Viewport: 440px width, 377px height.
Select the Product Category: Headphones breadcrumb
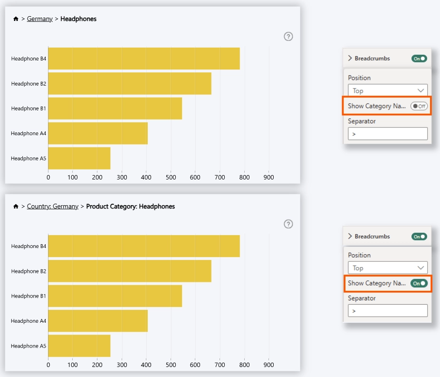coord(130,207)
